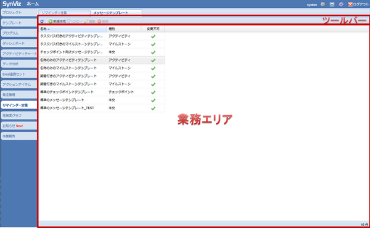
Task: Select リマインダー定義 in the sidebar
Action: coord(19,105)
